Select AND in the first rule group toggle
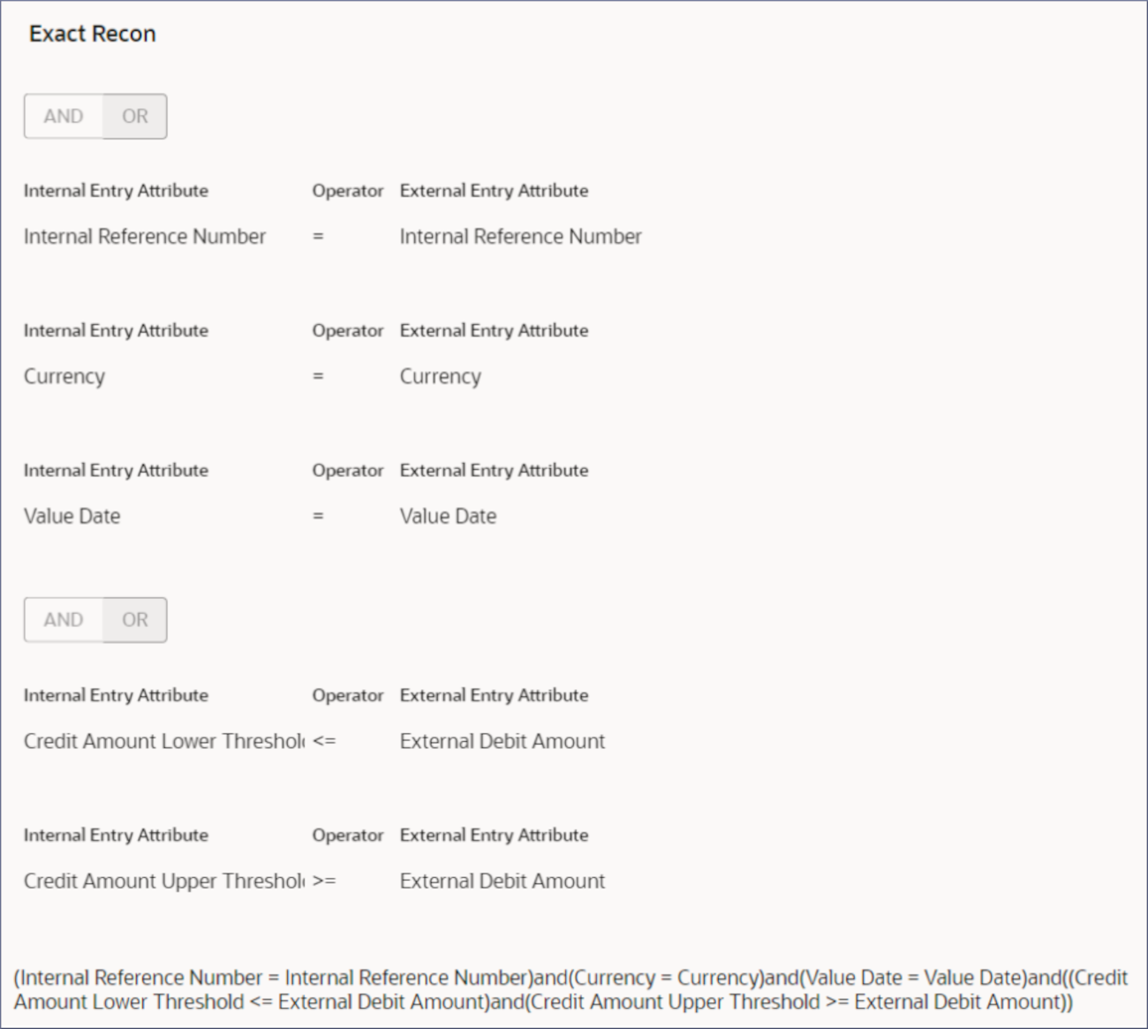1148x1029 pixels. 64,117
